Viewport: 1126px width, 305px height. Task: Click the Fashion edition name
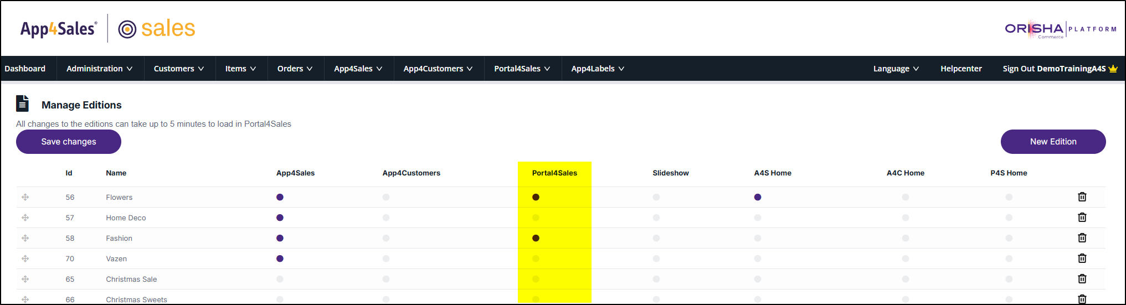[x=119, y=238]
